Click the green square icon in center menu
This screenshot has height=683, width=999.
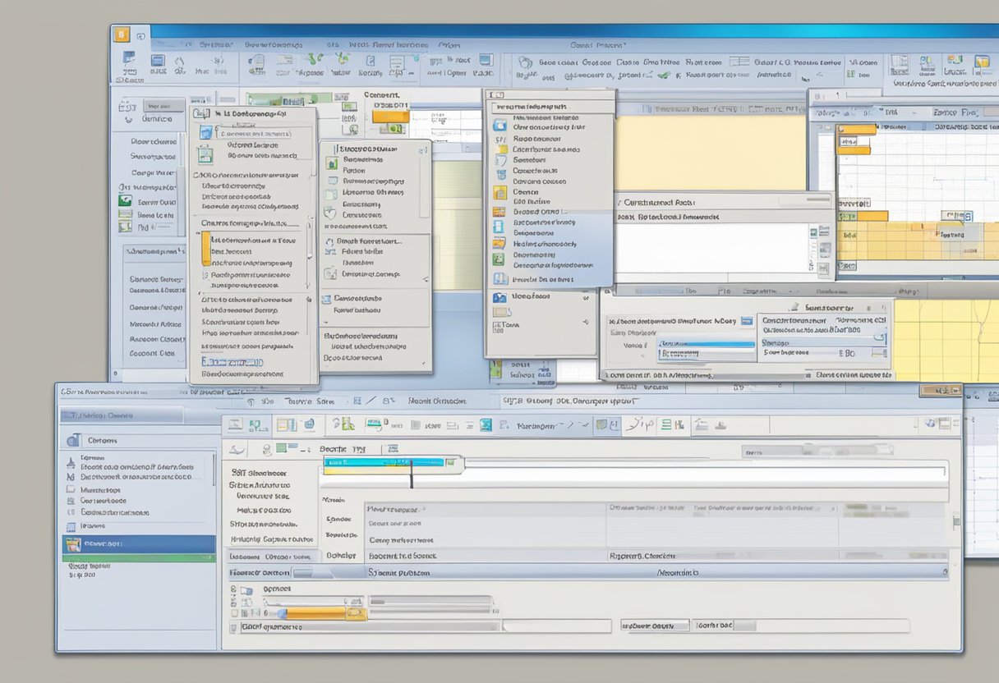(499, 259)
